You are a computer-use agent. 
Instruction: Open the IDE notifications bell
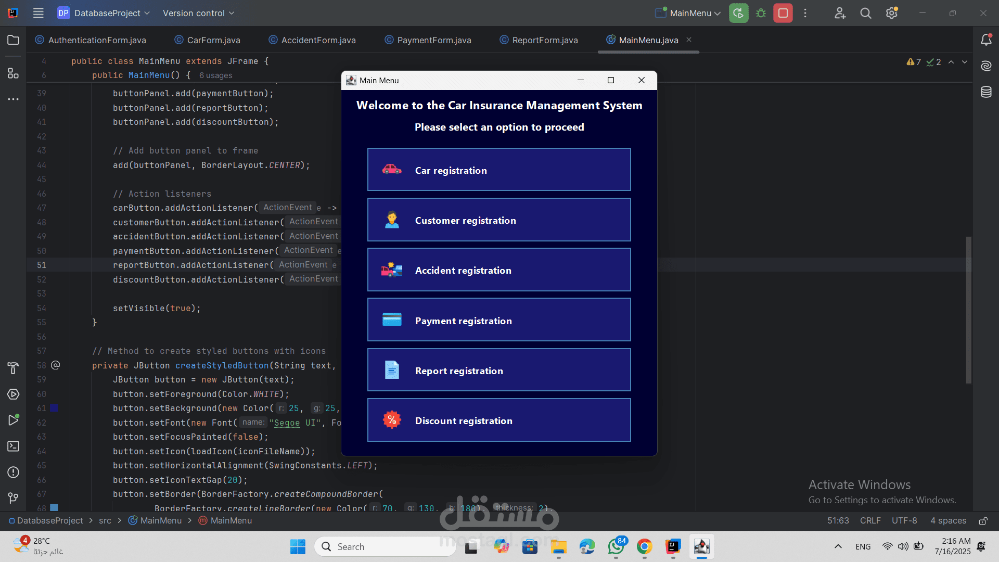(986, 40)
